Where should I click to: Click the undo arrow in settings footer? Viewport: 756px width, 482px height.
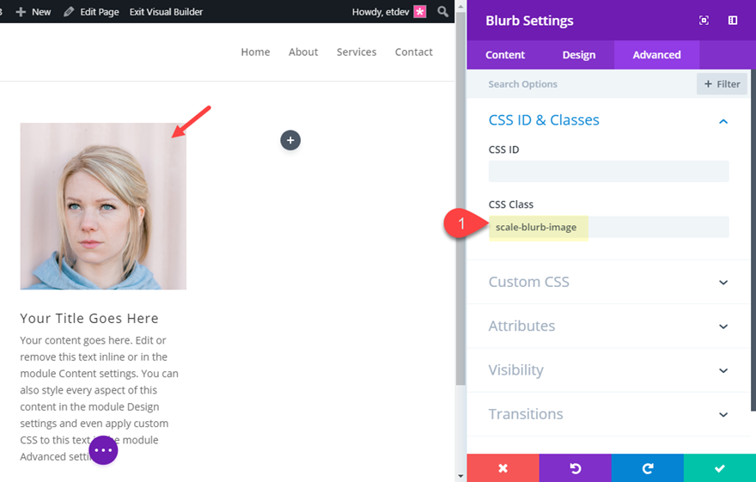coord(576,468)
